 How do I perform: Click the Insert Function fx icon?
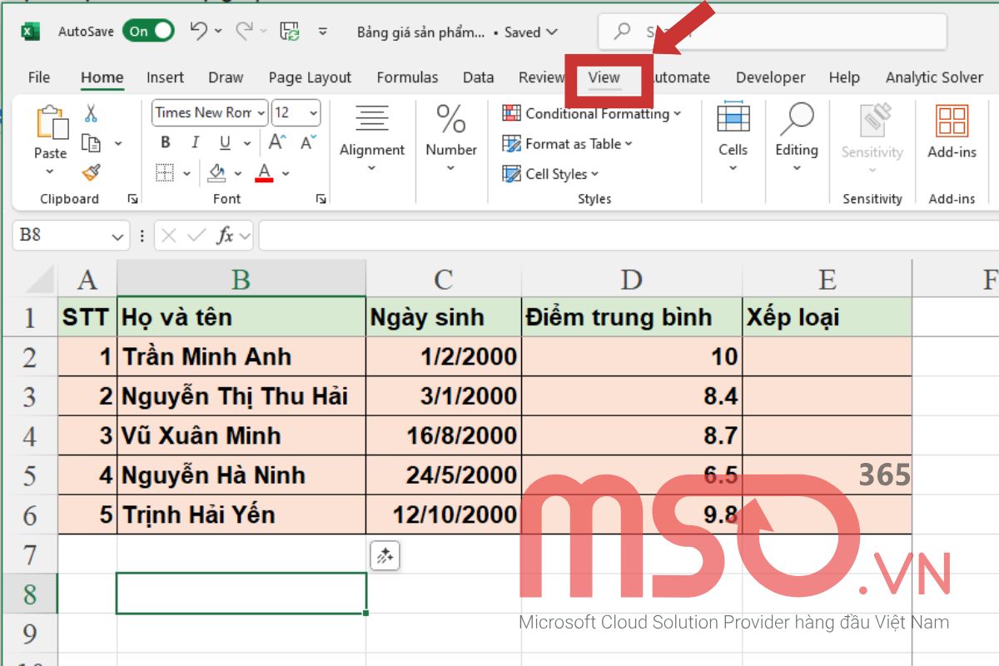click(x=225, y=236)
